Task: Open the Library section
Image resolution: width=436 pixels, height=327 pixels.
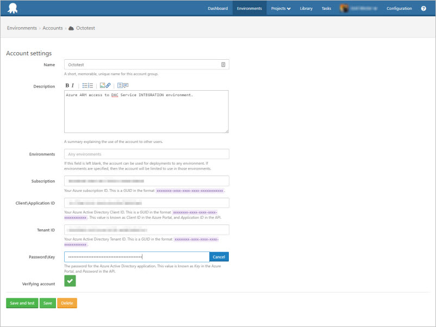Action: point(306,8)
